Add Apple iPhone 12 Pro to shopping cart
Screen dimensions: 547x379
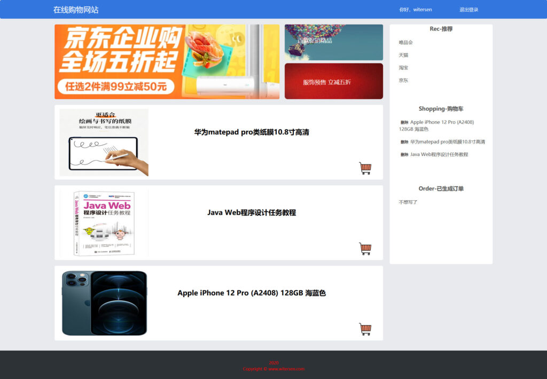click(x=365, y=329)
